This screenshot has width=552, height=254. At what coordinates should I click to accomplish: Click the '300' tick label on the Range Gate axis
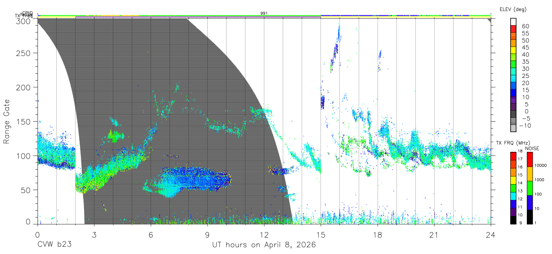click(x=22, y=21)
